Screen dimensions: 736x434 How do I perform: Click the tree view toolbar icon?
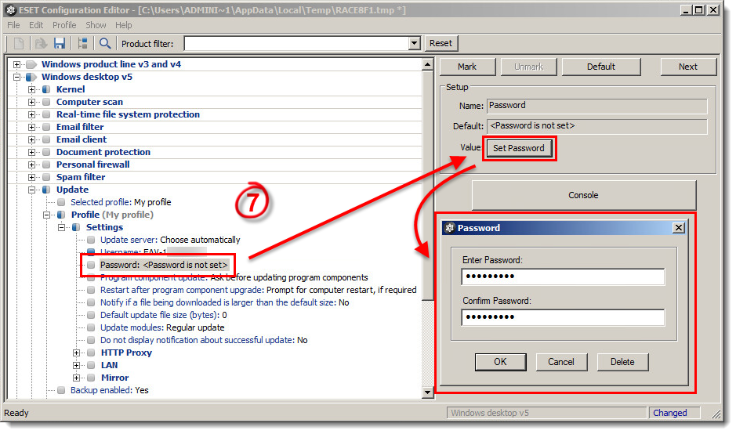coord(83,43)
